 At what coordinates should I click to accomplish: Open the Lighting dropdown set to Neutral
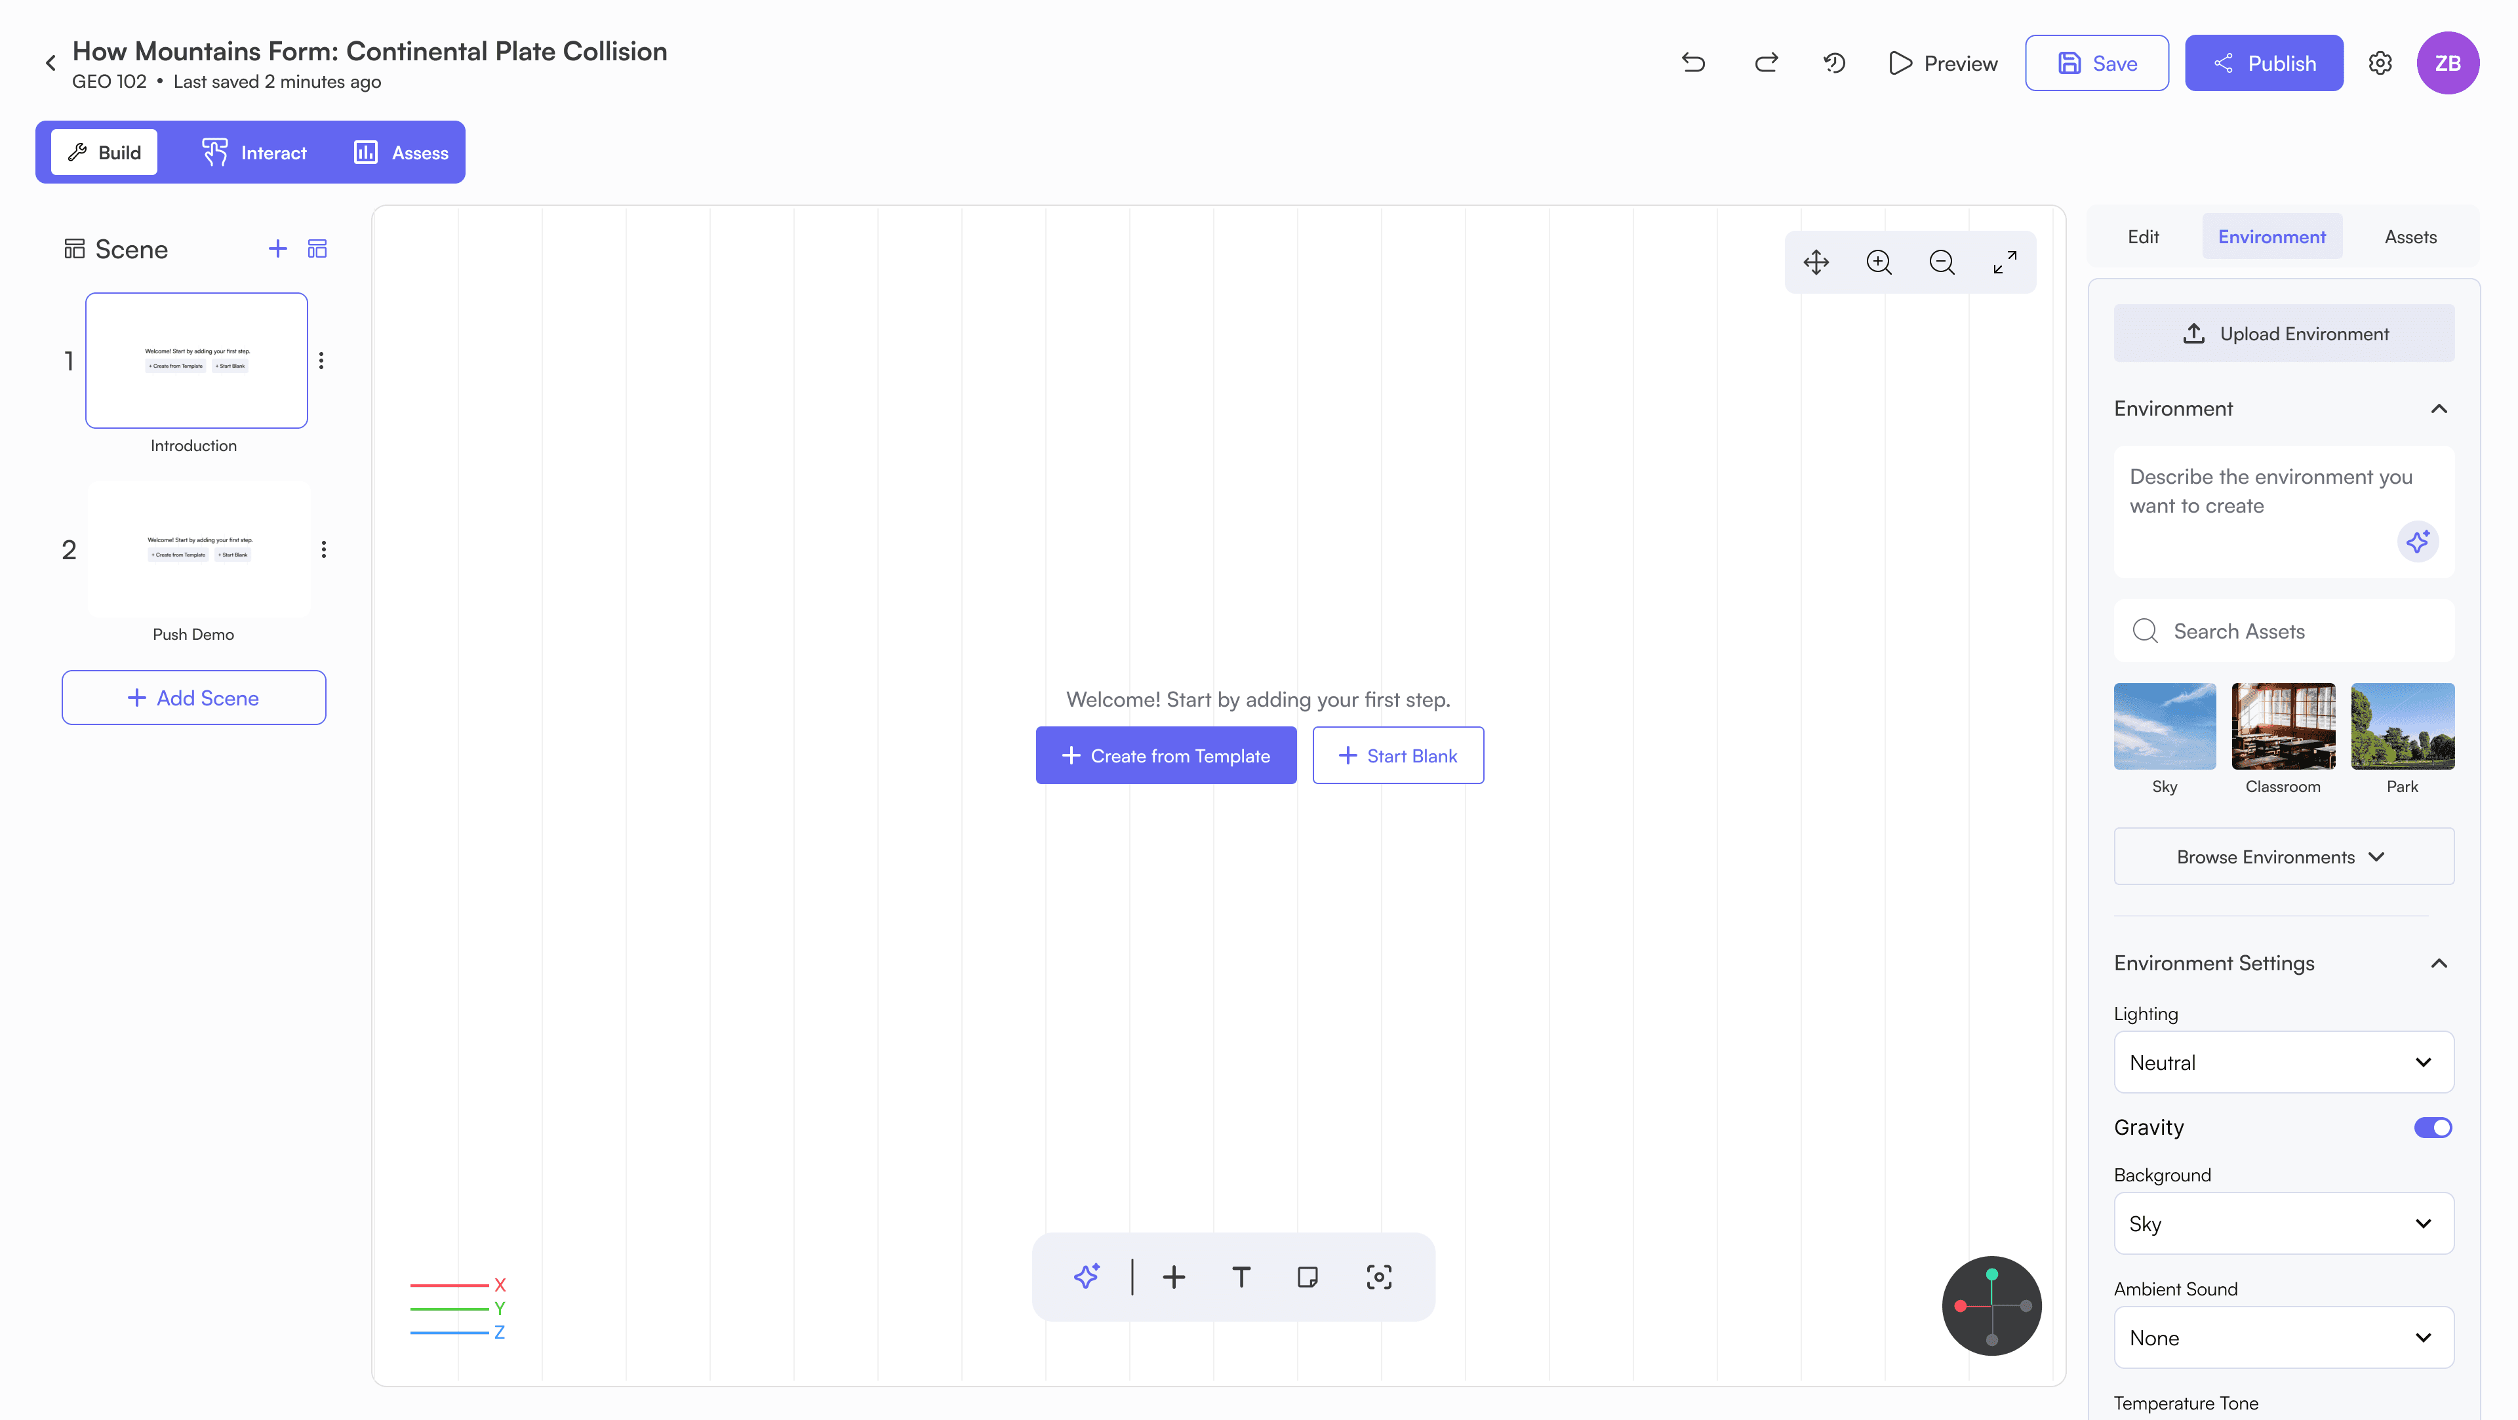(x=2283, y=1062)
